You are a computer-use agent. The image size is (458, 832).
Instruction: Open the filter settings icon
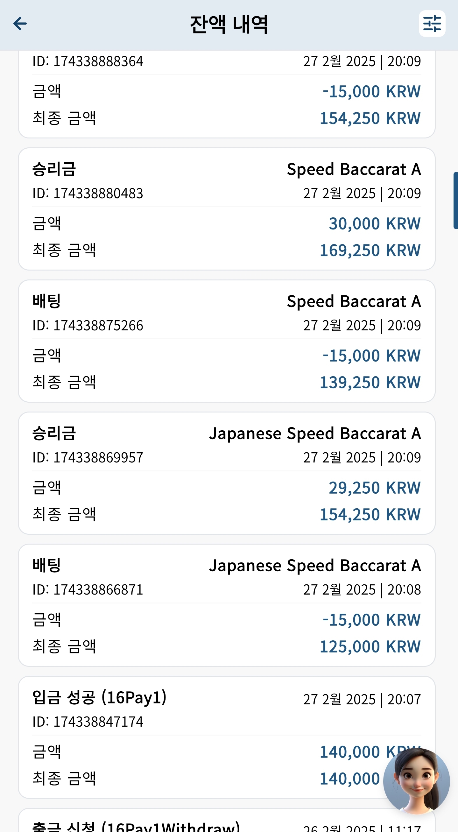[x=432, y=24]
